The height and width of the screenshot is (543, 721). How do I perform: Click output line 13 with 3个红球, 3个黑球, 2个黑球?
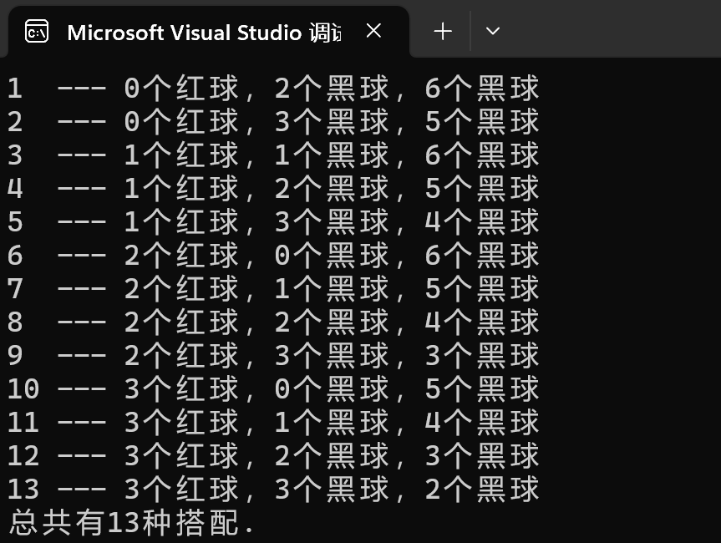(x=273, y=489)
